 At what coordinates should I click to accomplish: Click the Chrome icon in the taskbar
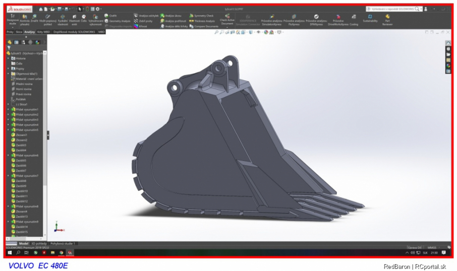tap(61, 253)
